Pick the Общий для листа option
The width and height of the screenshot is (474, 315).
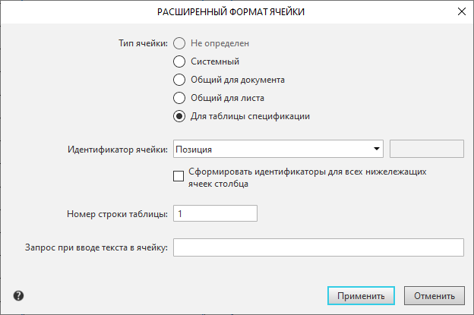pos(179,98)
